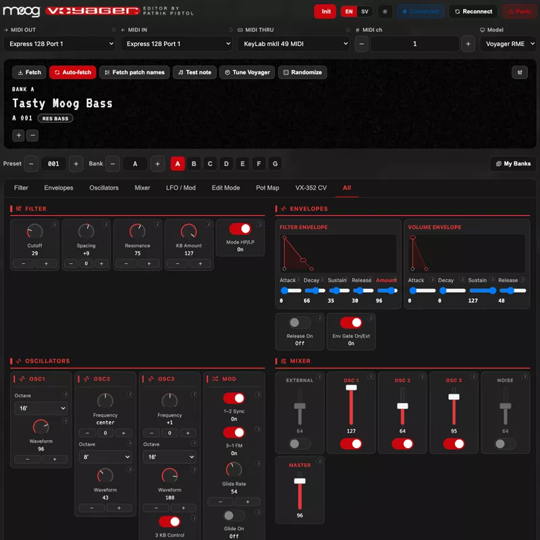The width and height of the screenshot is (540, 540).
Task: Toggle 1-2 Sync switch
Action: pyautogui.click(x=234, y=398)
